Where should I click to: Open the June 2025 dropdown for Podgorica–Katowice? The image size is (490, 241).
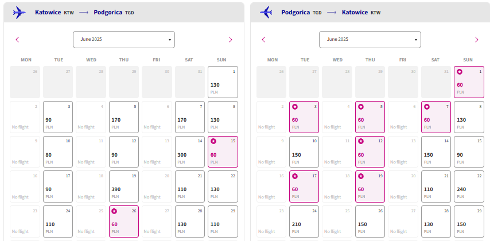pos(370,40)
